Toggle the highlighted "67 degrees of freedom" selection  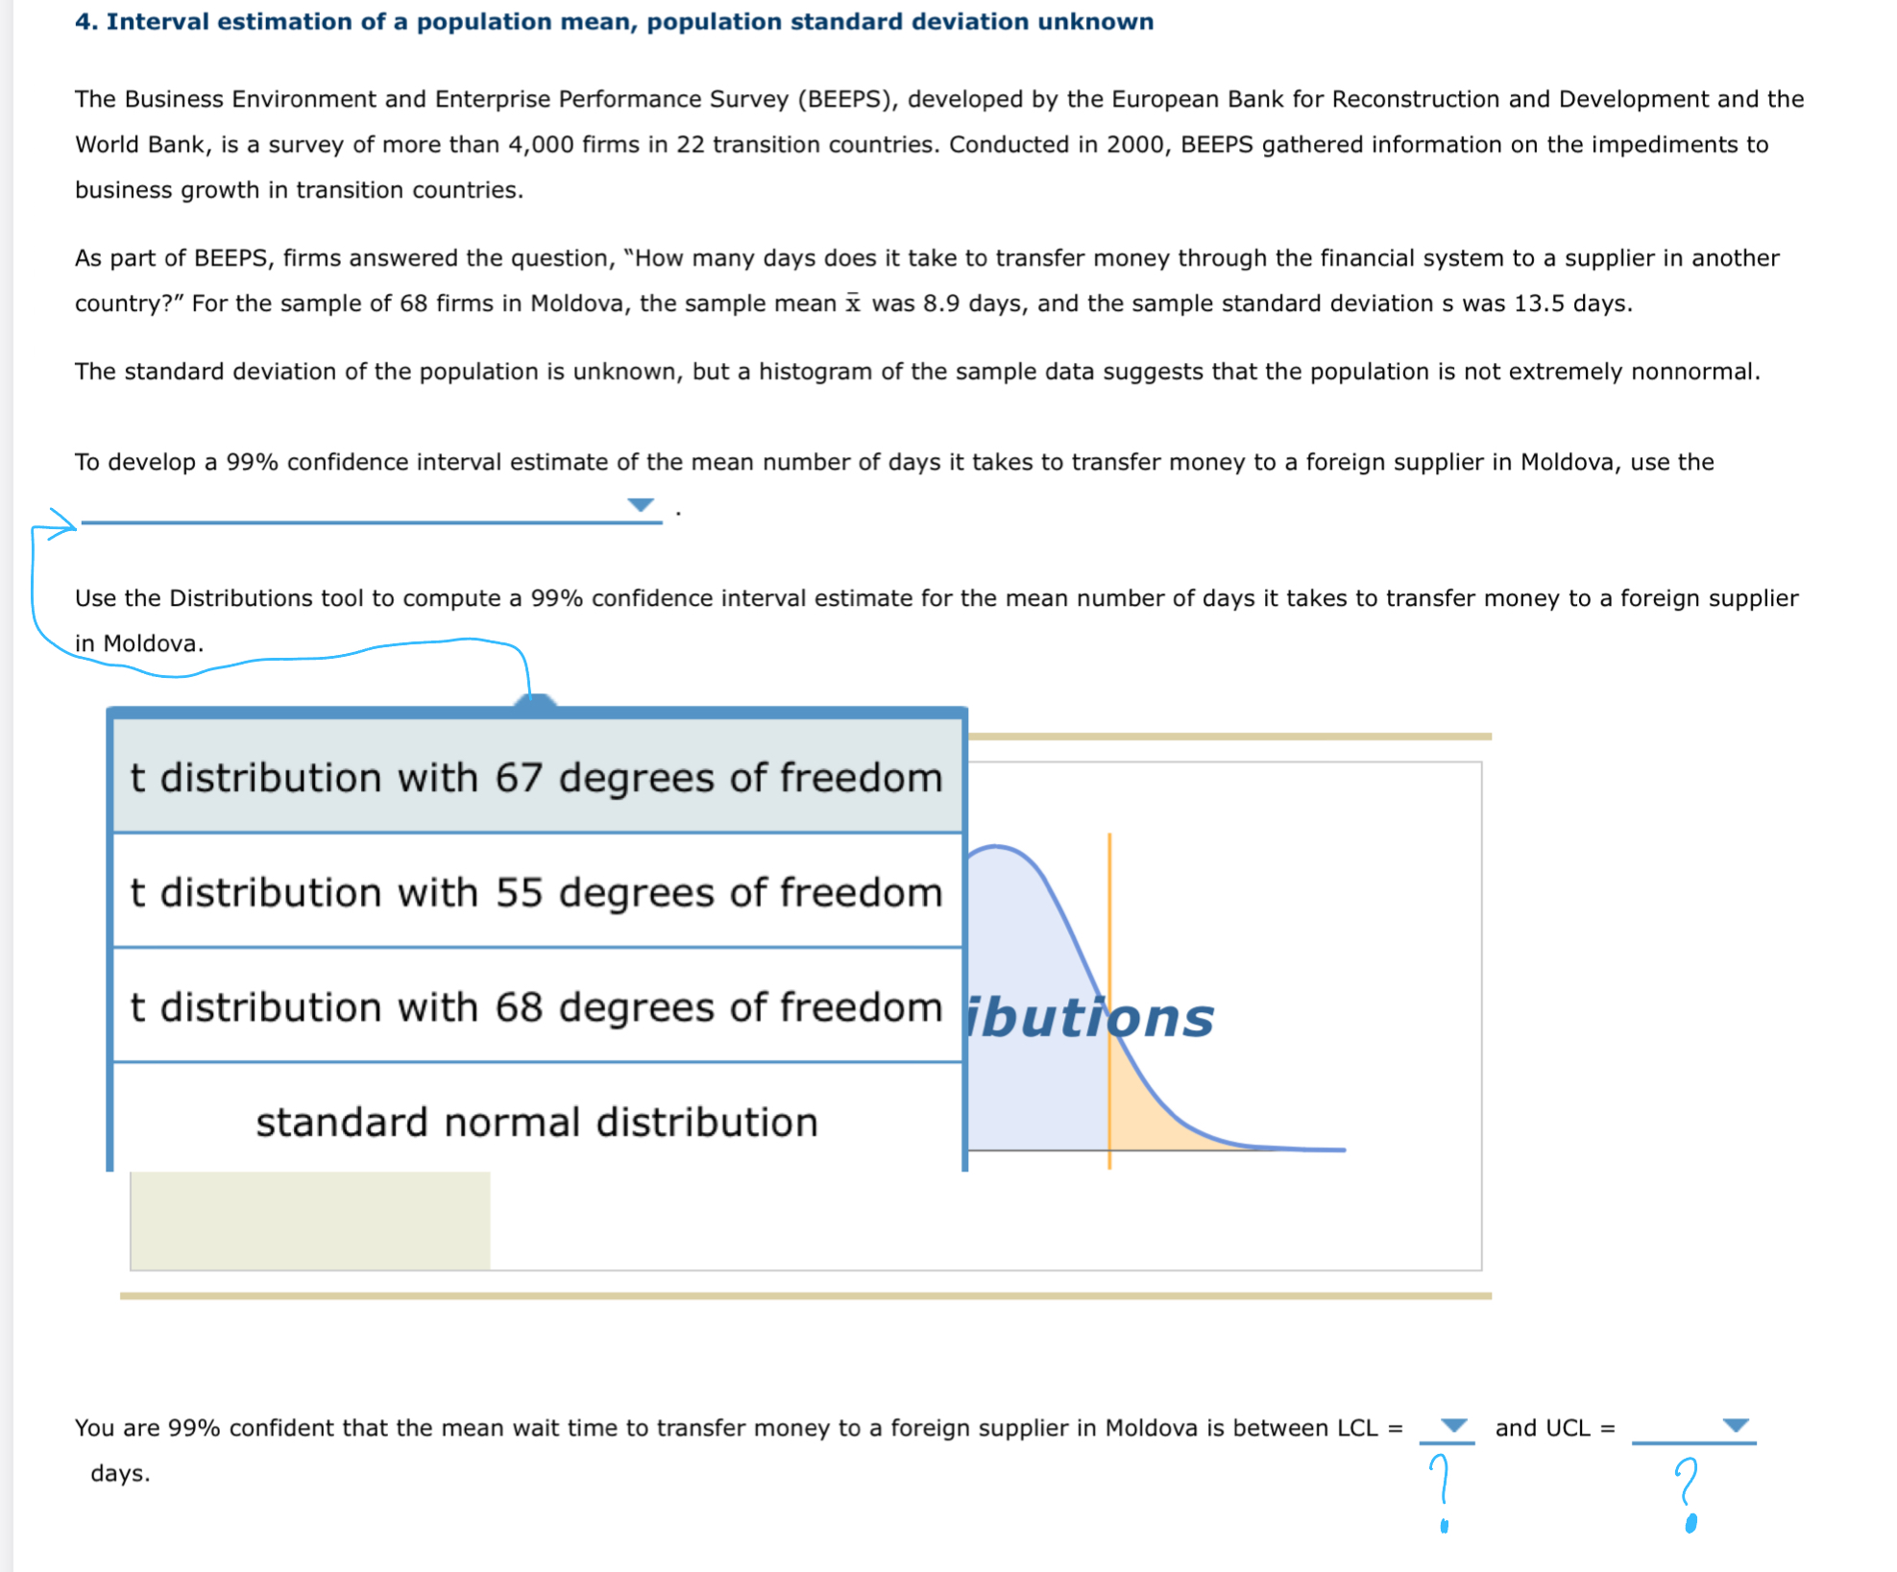pos(534,778)
